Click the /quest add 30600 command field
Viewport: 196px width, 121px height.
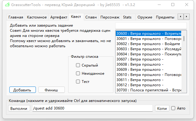pos(92,108)
